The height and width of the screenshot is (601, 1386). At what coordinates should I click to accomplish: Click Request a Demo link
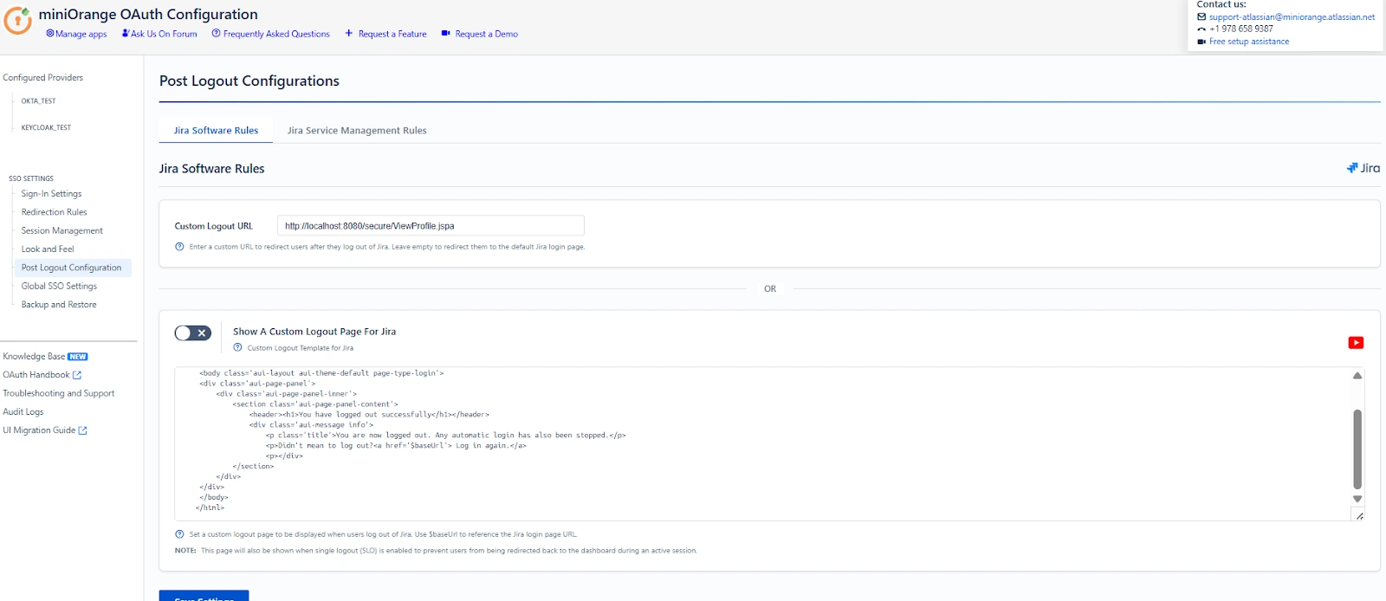(487, 34)
